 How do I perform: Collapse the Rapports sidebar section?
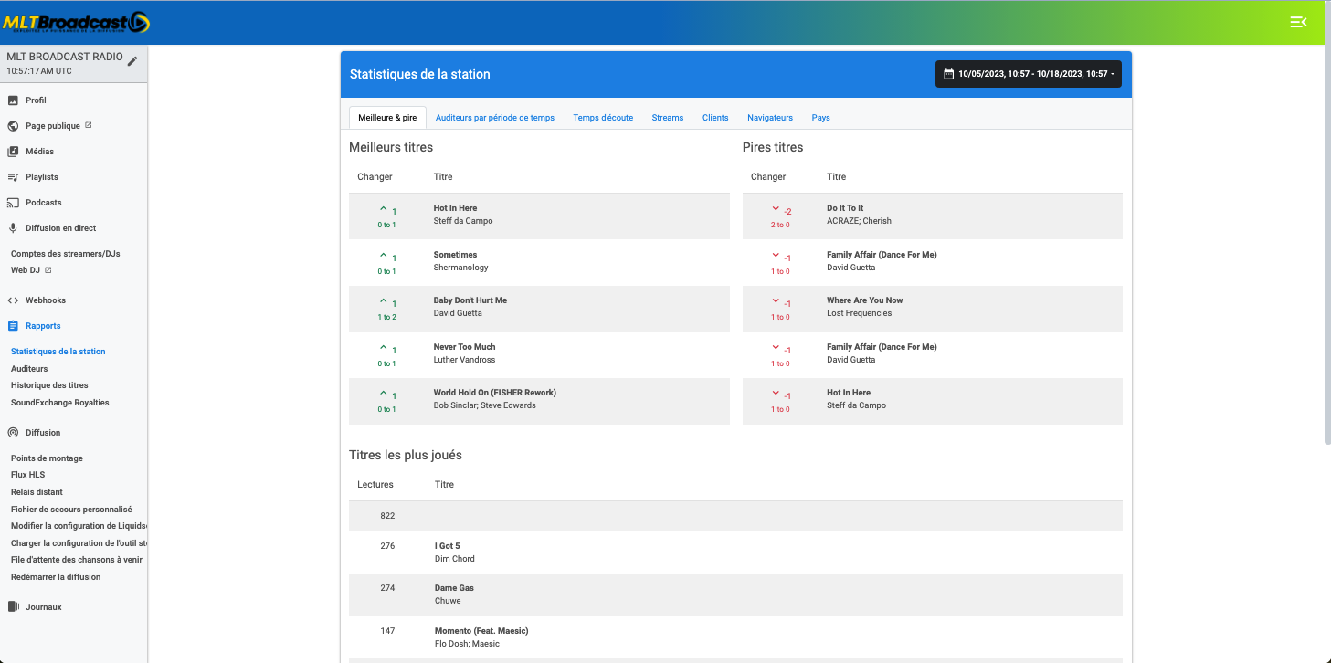(x=43, y=326)
